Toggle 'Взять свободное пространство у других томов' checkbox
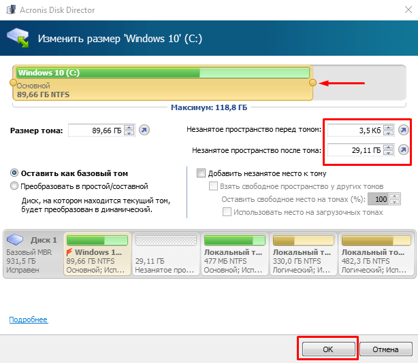This screenshot has height=363, width=418. [213, 186]
